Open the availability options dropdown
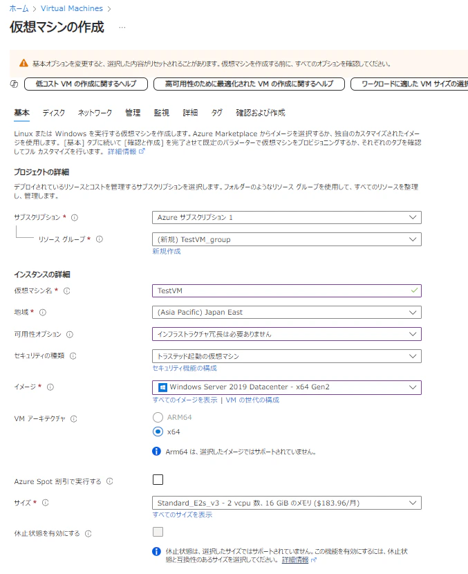The height and width of the screenshot is (574, 468). click(286, 334)
